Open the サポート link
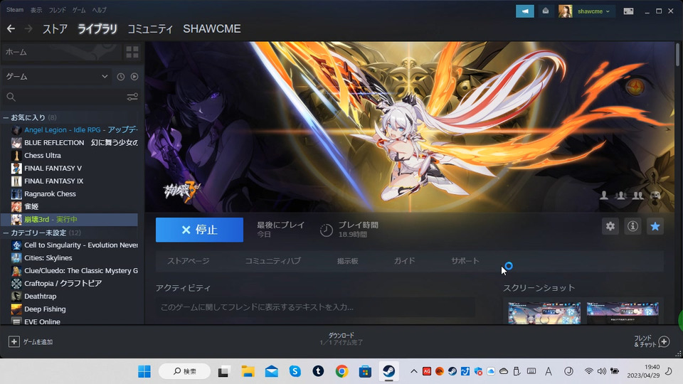Image resolution: width=683 pixels, height=384 pixels. click(465, 261)
